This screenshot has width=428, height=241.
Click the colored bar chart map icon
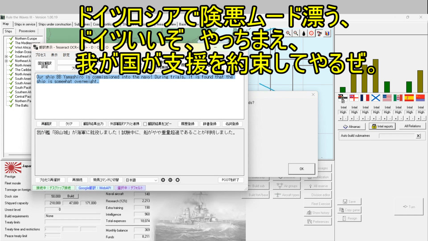pos(327,33)
